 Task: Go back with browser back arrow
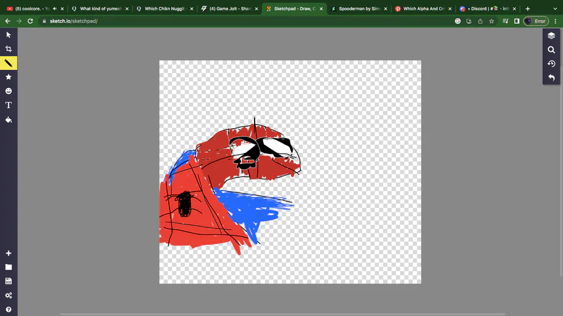click(x=8, y=21)
